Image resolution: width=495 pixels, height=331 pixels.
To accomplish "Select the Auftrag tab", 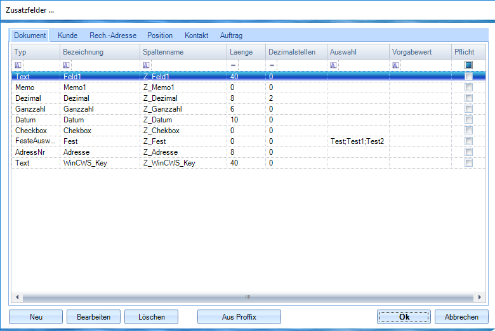I will tap(231, 36).
